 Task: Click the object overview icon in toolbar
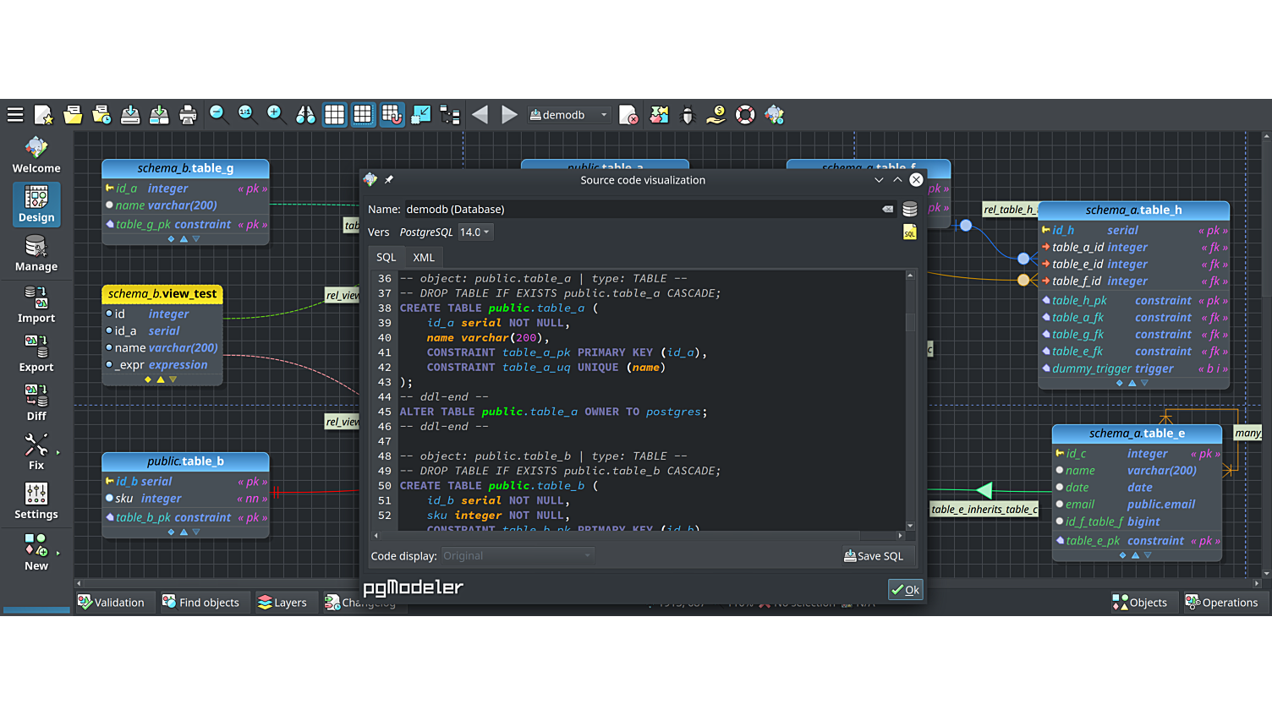(420, 115)
